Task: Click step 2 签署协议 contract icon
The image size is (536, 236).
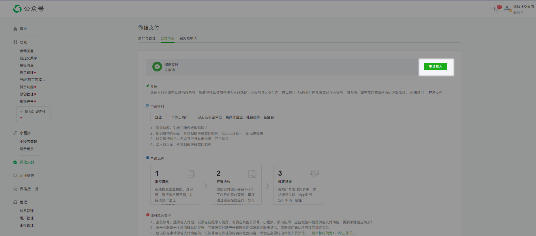Action: coord(252,174)
